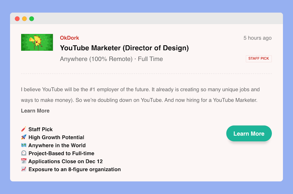The height and width of the screenshot is (194, 293).
Task: Click the description line starting 'ways to make money'
Action: coord(139,100)
